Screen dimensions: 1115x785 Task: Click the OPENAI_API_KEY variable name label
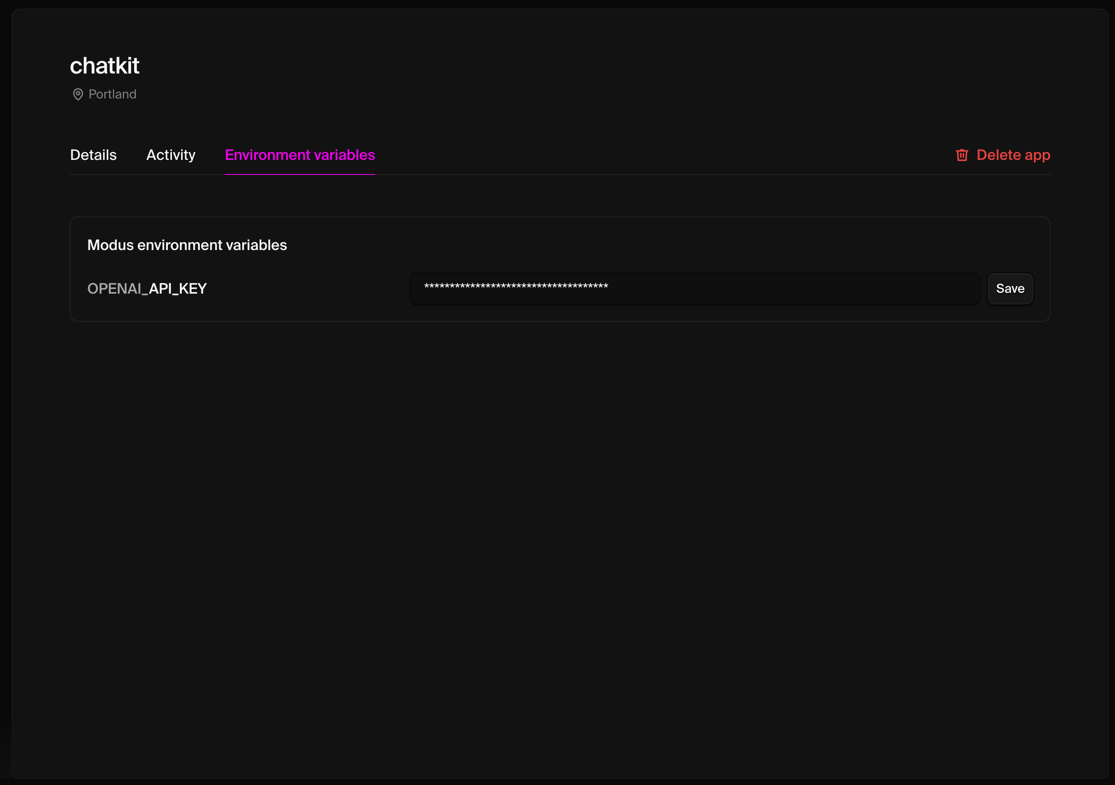[x=147, y=289]
